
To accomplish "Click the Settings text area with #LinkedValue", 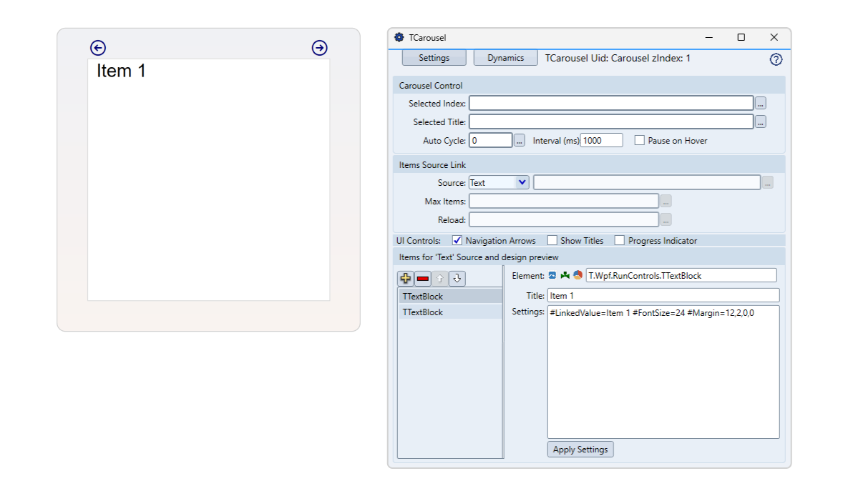I will pos(663,372).
